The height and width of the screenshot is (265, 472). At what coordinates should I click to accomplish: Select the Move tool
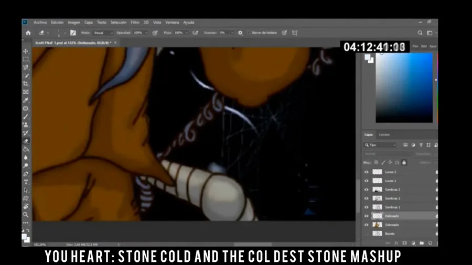pyautogui.click(x=26, y=51)
